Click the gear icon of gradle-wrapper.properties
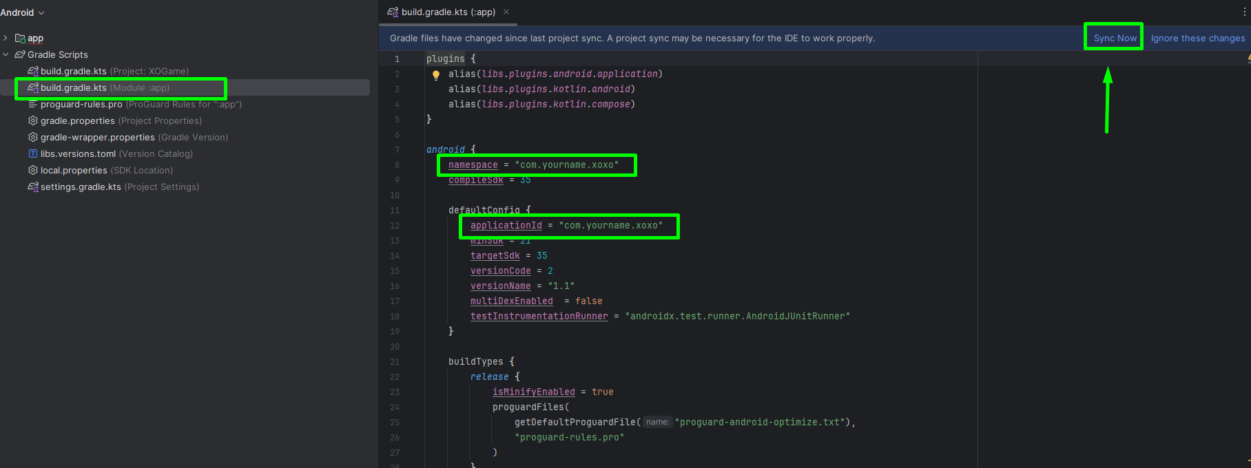1251x468 pixels. pyautogui.click(x=32, y=137)
